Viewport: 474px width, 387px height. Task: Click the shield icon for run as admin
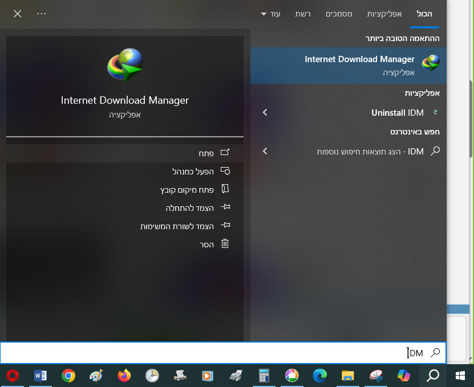point(225,171)
